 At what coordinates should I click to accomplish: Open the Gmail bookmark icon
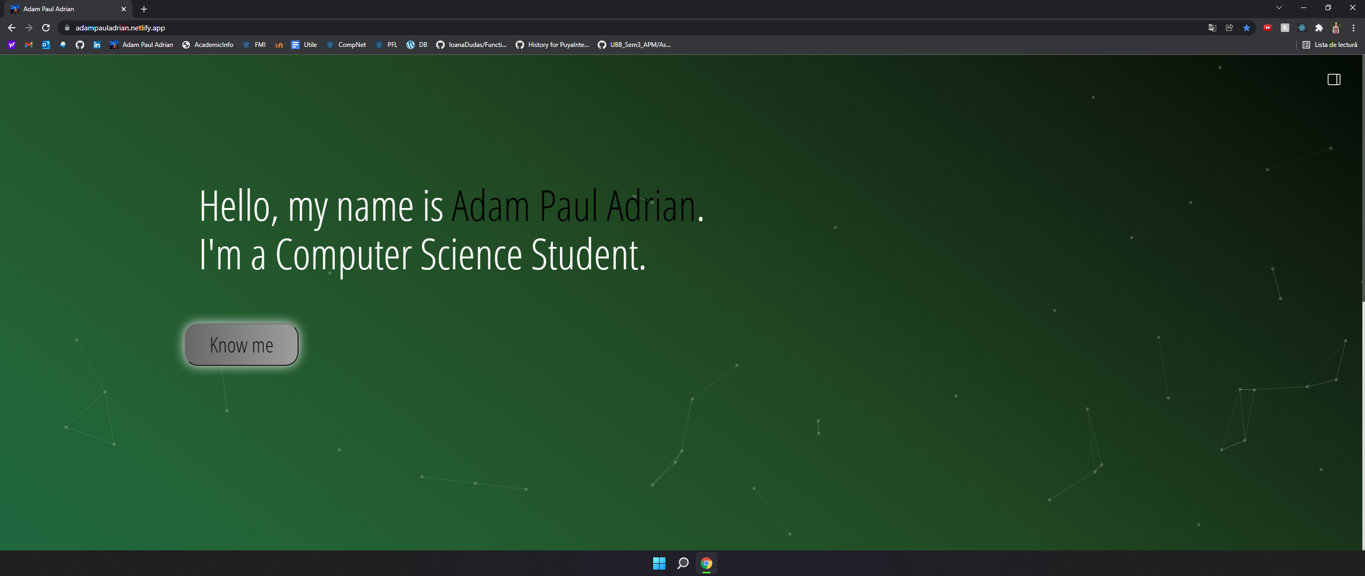click(28, 45)
